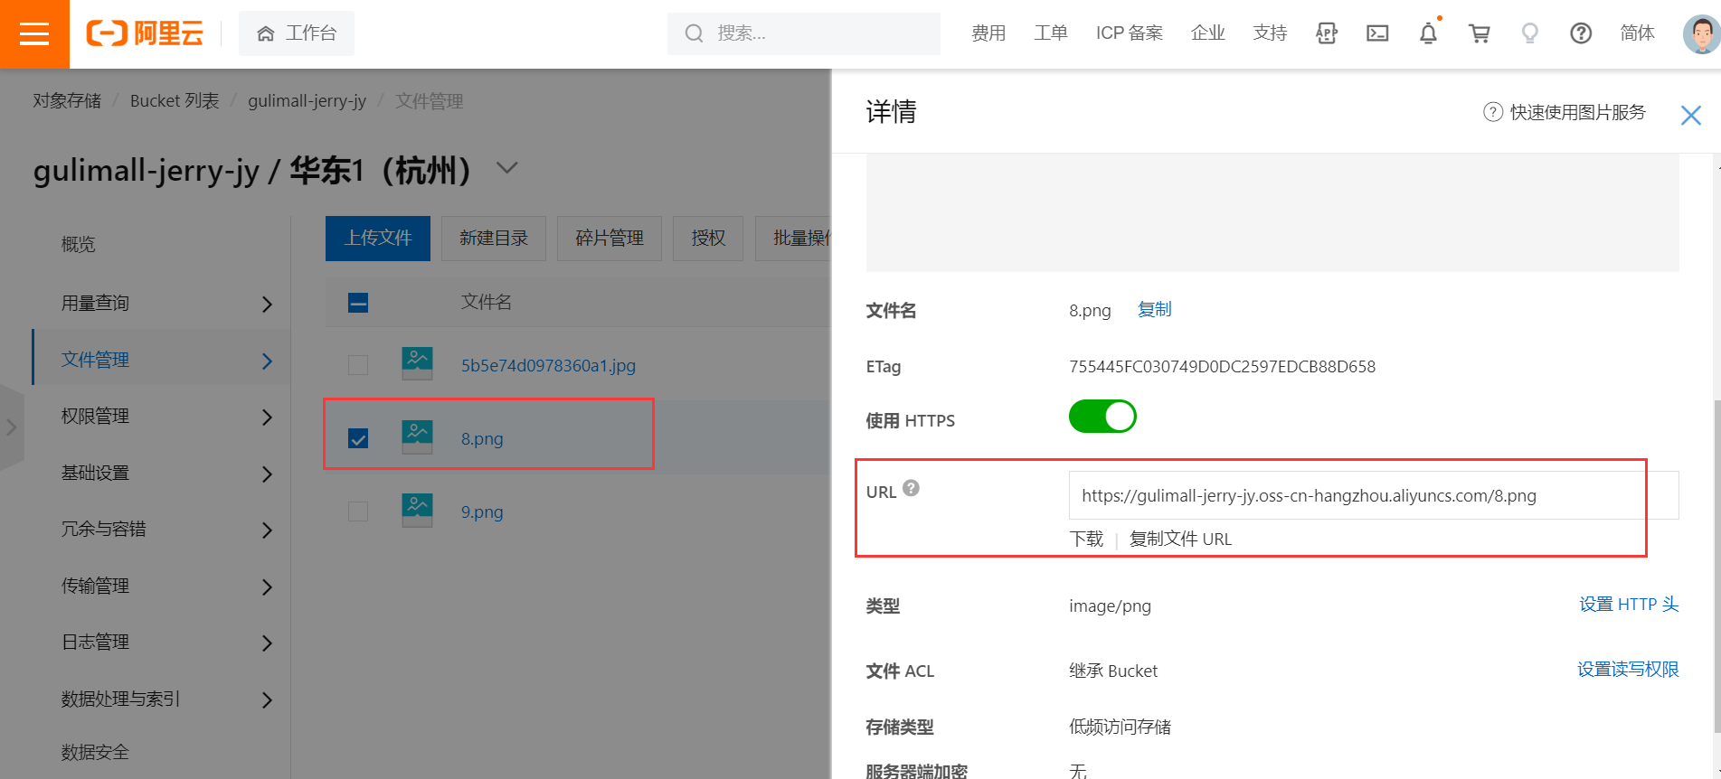Turn off the 使用 HTTPS switch
Screen dimensions: 1721x779
click(x=1102, y=417)
